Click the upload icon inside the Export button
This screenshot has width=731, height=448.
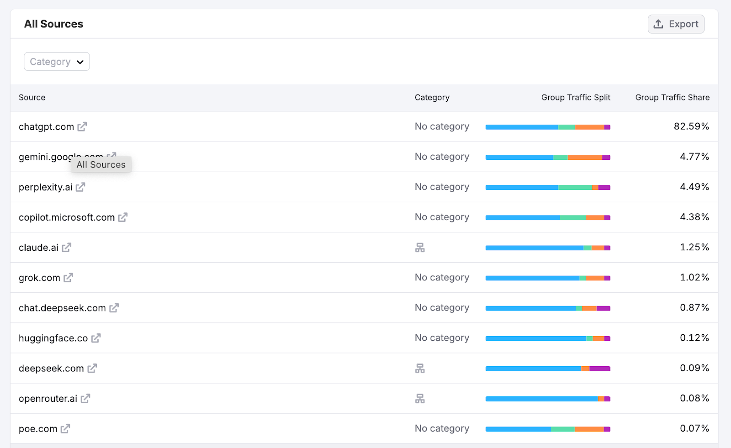coord(658,24)
